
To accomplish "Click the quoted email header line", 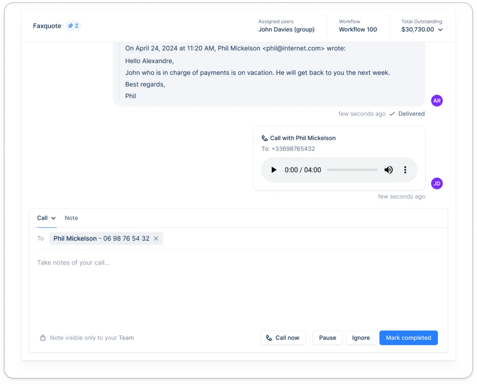I will (x=235, y=48).
